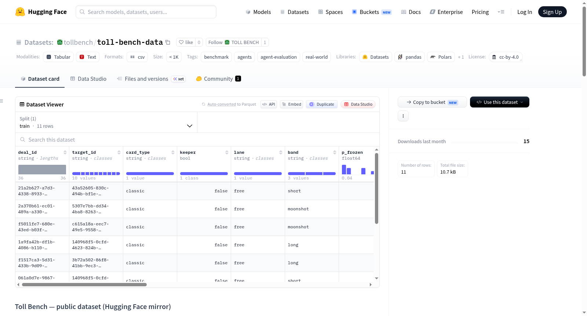Open the tollbench owner link
The width and height of the screenshot is (587, 316).
[78, 43]
